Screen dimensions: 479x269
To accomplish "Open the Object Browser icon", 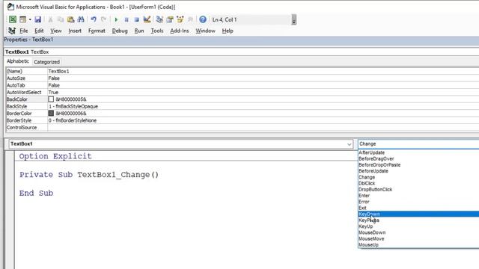I will point(180,19).
